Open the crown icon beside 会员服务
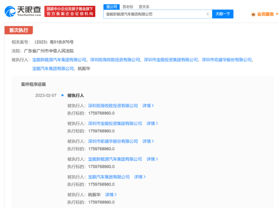The image size is (279, 208). 253,14
